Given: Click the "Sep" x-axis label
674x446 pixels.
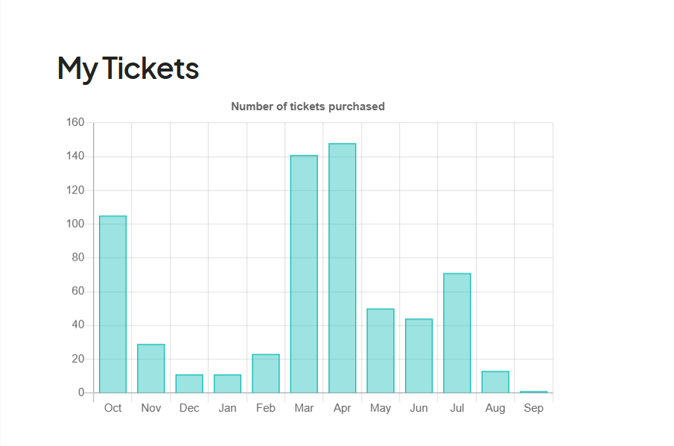Looking at the screenshot, I should [x=534, y=408].
